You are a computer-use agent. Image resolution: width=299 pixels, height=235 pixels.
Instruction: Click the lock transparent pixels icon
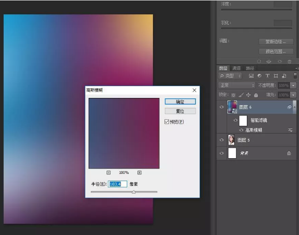tap(233, 95)
